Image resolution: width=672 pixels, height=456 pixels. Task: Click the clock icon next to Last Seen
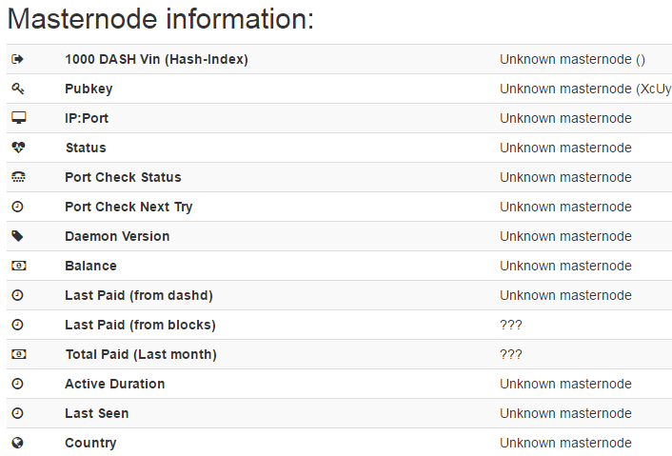click(x=17, y=413)
